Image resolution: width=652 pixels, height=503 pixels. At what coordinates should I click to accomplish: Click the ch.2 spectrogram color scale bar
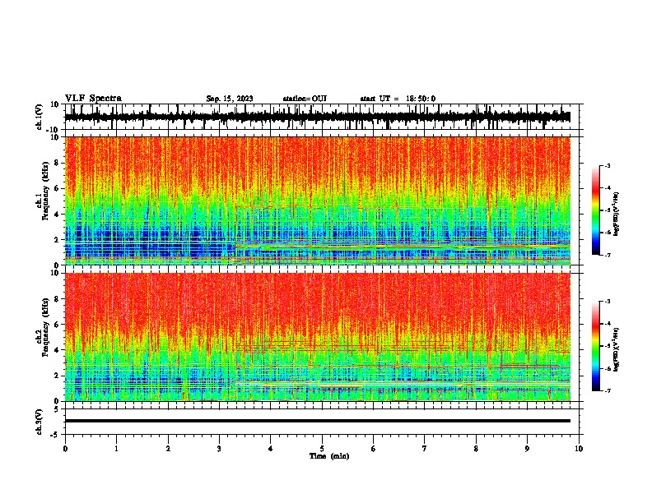point(596,346)
